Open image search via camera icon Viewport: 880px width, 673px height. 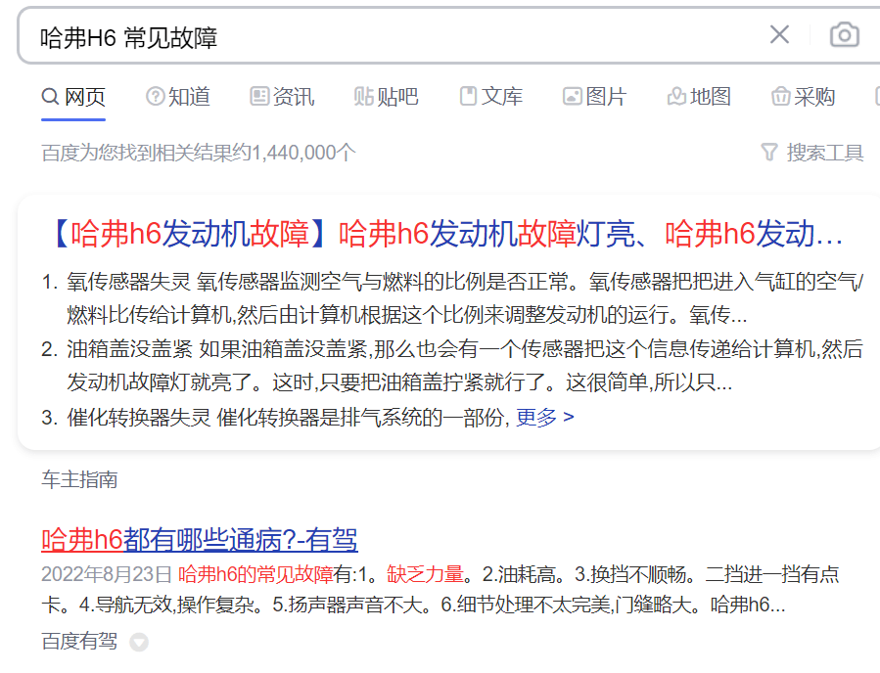(844, 35)
